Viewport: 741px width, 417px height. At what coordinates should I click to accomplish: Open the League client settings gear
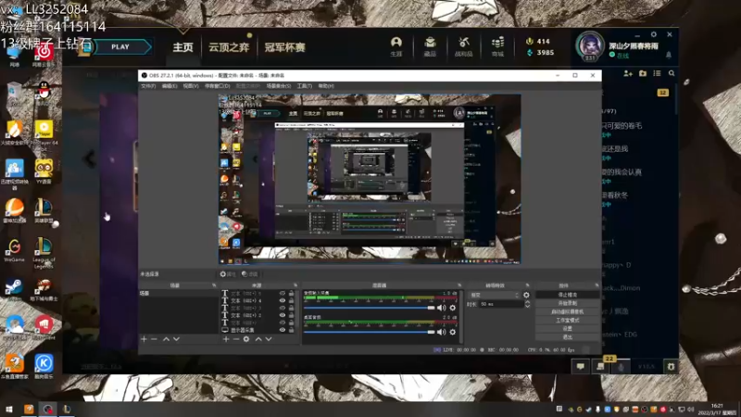pyautogui.click(x=654, y=34)
